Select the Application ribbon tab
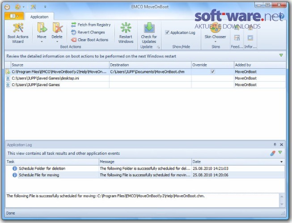 coord(39,17)
